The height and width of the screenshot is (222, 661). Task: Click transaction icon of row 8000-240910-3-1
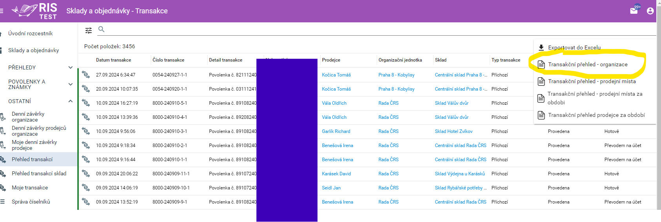point(86,131)
